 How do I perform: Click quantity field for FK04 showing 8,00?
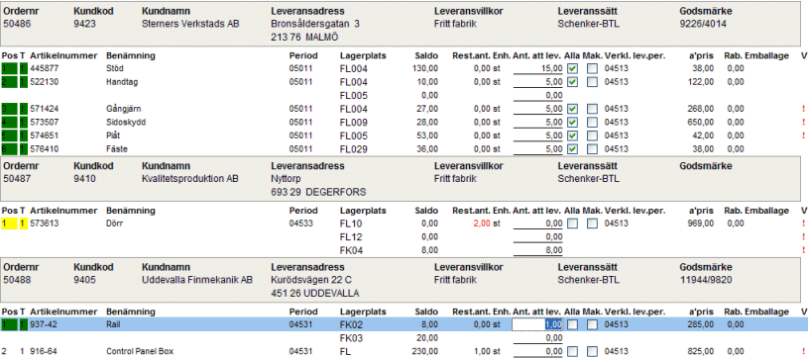(x=538, y=250)
